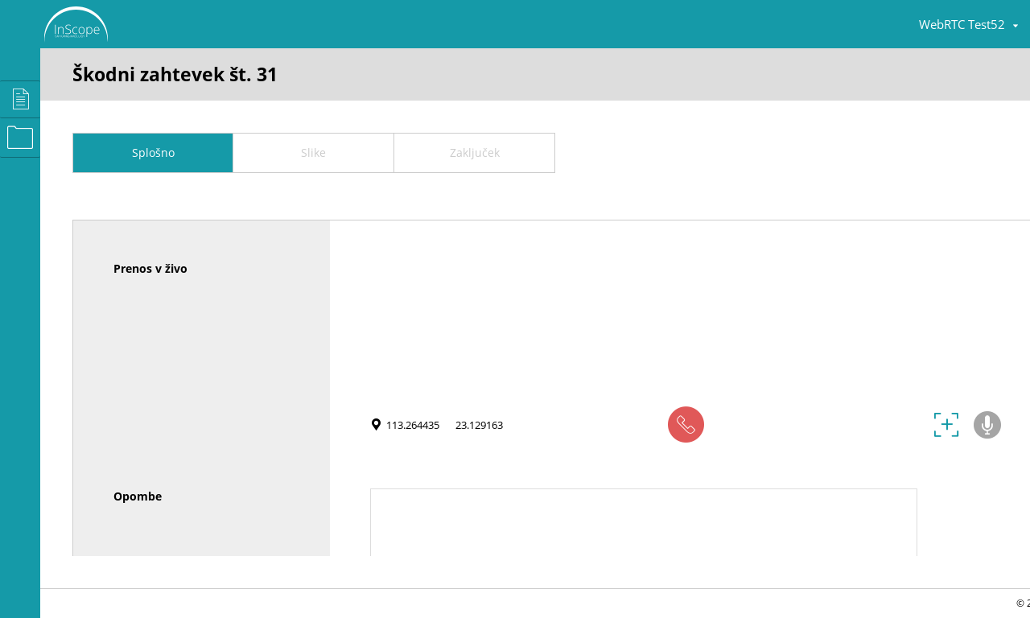Click the longitude value 113.264435
1030x618 pixels.
point(413,425)
